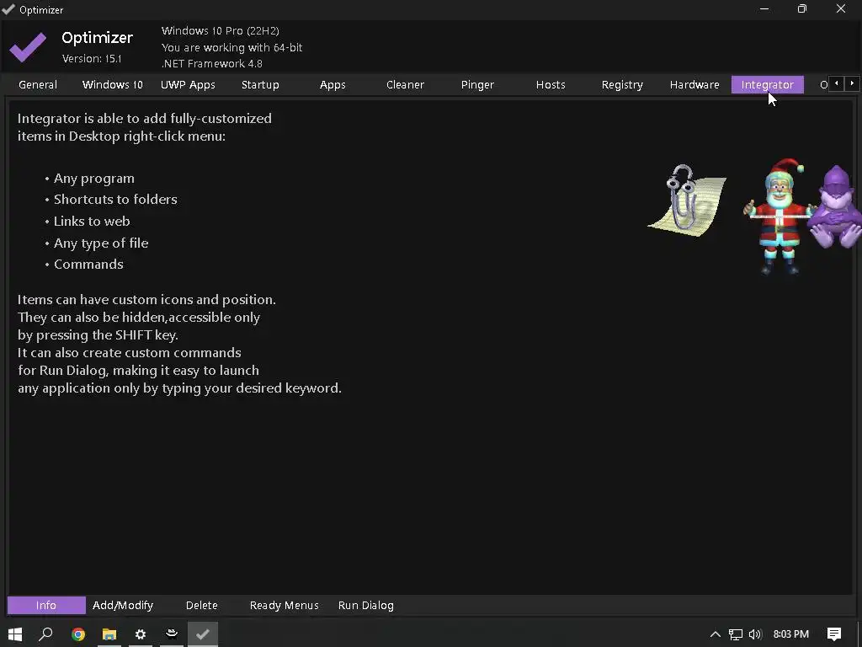Open the 8:03 PM clock
The height and width of the screenshot is (647, 862).
pos(791,634)
